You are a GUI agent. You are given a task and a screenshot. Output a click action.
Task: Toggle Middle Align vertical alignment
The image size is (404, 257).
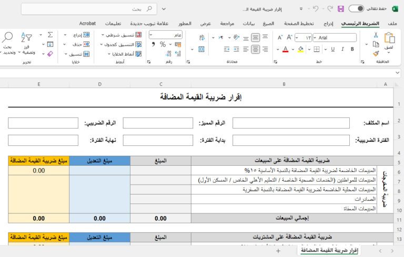[x=255, y=38]
